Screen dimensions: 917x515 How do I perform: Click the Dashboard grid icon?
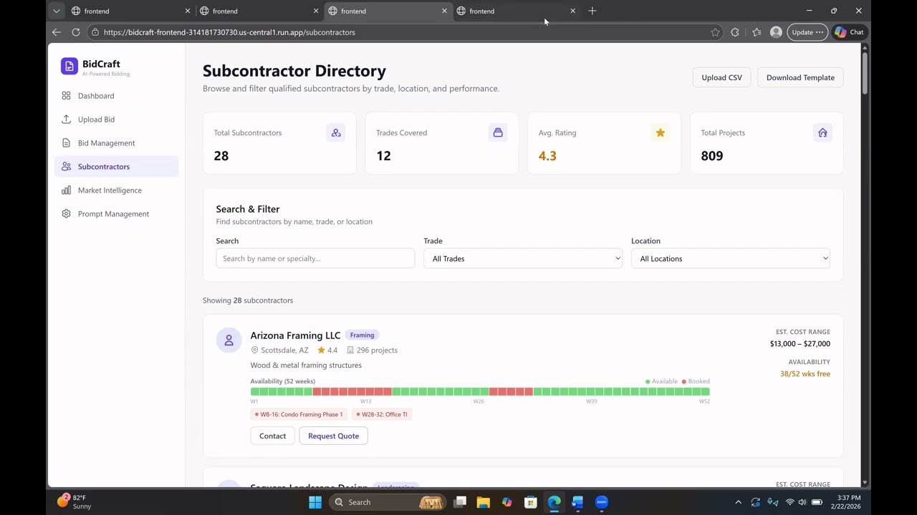click(x=66, y=96)
